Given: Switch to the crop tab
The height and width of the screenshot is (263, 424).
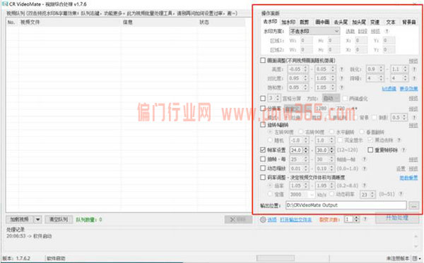Looking at the screenshot, I should 305,22.
